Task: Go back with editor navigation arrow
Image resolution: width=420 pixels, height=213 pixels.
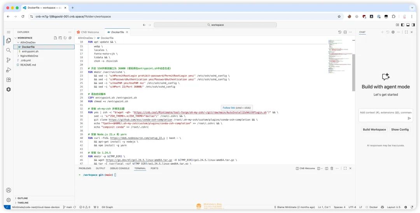Action: coord(144,25)
